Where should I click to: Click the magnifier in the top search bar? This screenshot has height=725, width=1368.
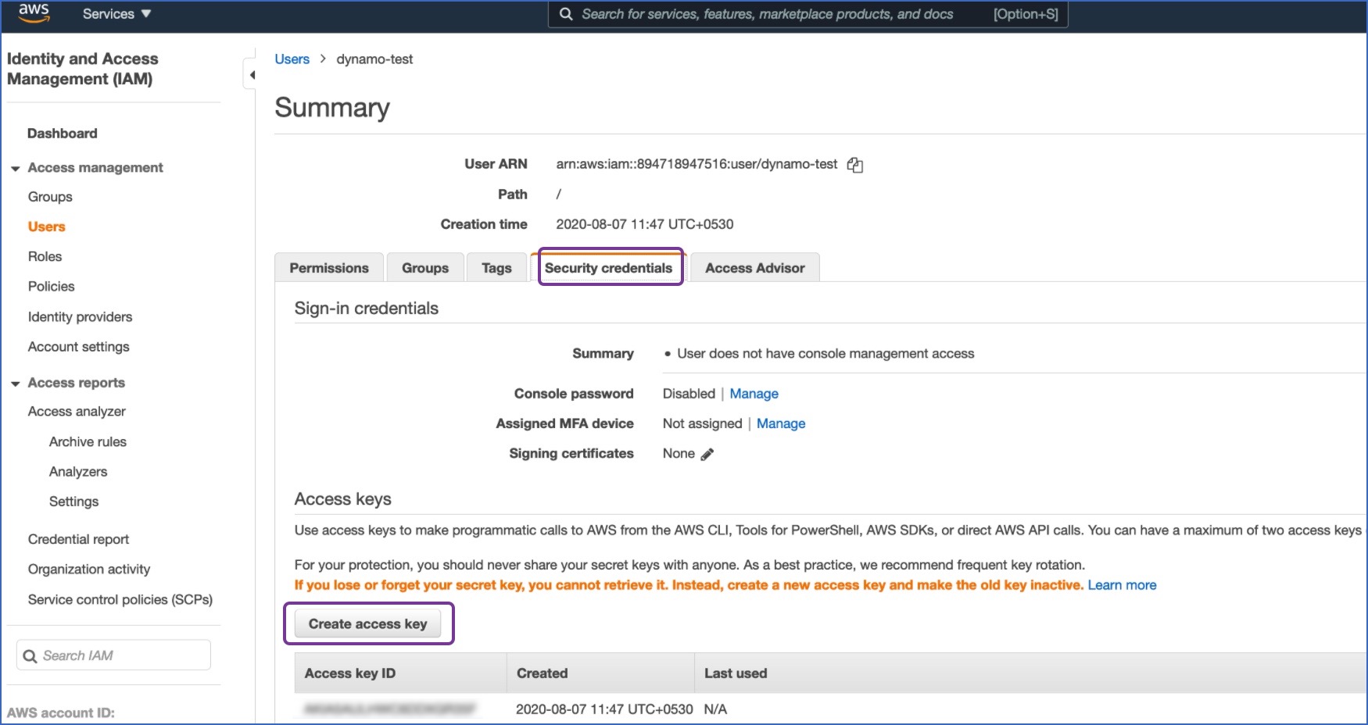tap(565, 13)
